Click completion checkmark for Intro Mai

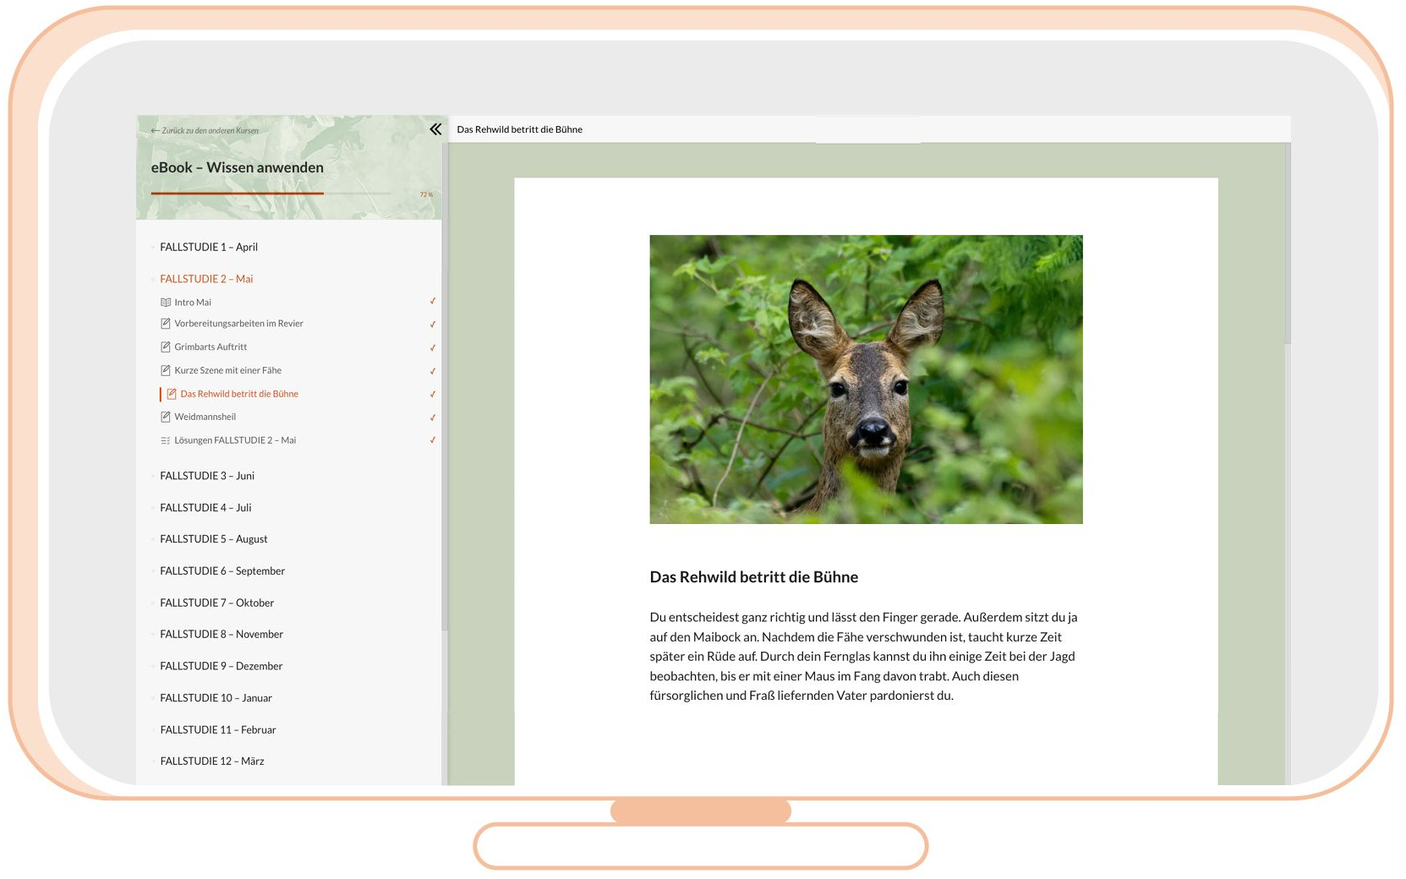tap(433, 301)
